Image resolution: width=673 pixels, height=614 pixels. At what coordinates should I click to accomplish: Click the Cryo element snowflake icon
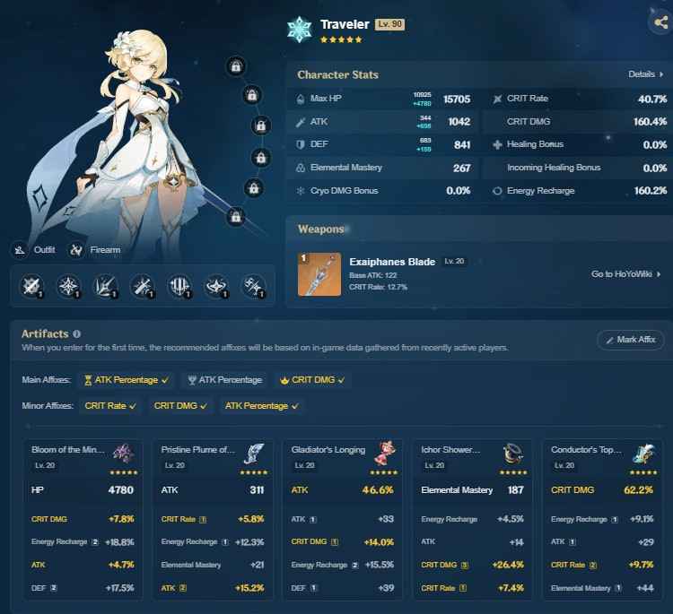coord(299,30)
